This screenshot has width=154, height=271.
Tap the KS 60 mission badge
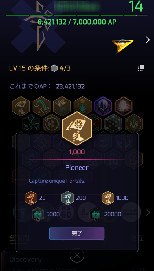tap(66, 212)
